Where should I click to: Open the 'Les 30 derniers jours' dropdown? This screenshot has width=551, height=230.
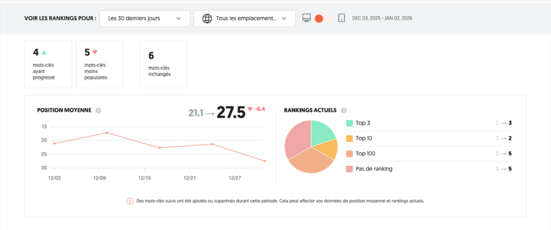[x=144, y=18]
